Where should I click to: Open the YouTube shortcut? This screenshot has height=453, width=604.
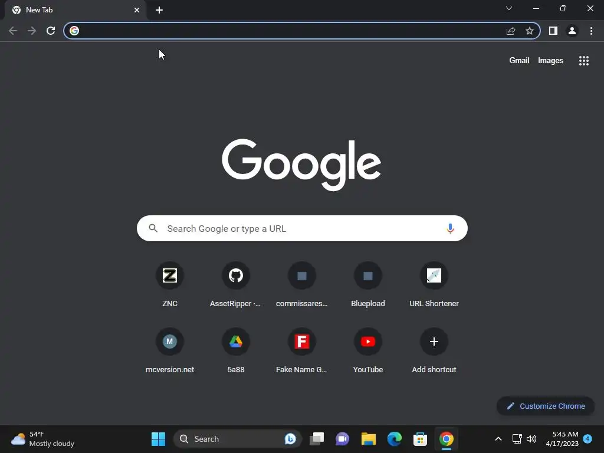click(x=368, y=350)
